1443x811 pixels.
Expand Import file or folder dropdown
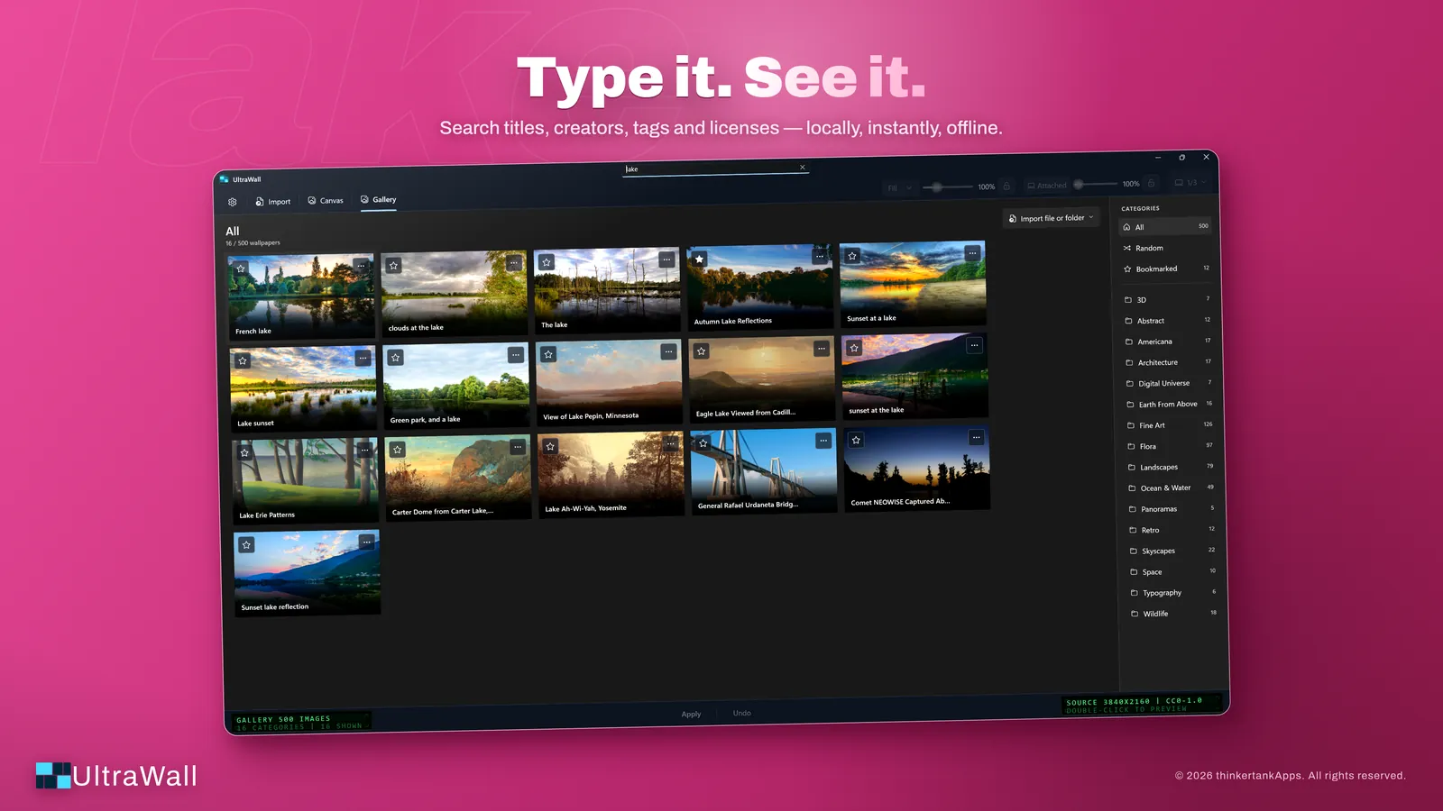click(1051, 218)
